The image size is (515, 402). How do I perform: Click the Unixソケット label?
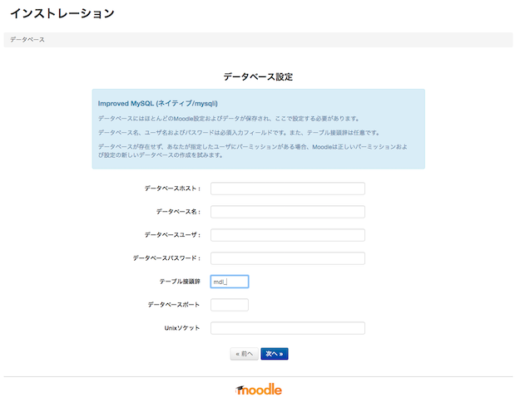(182, 328)
